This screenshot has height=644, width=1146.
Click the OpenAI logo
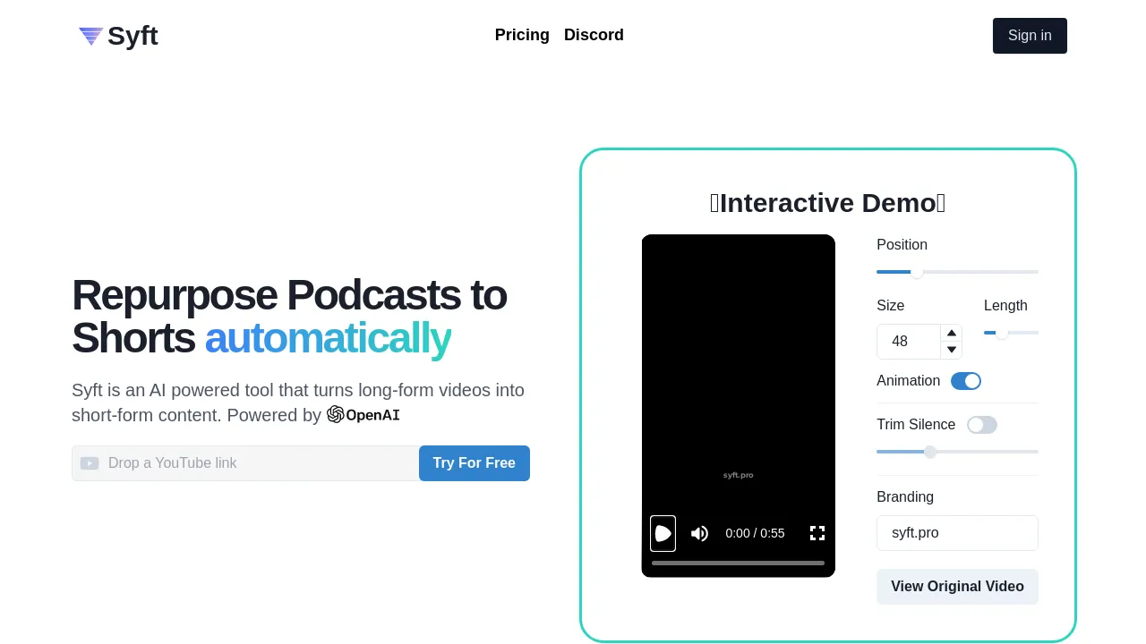[363, 414]
